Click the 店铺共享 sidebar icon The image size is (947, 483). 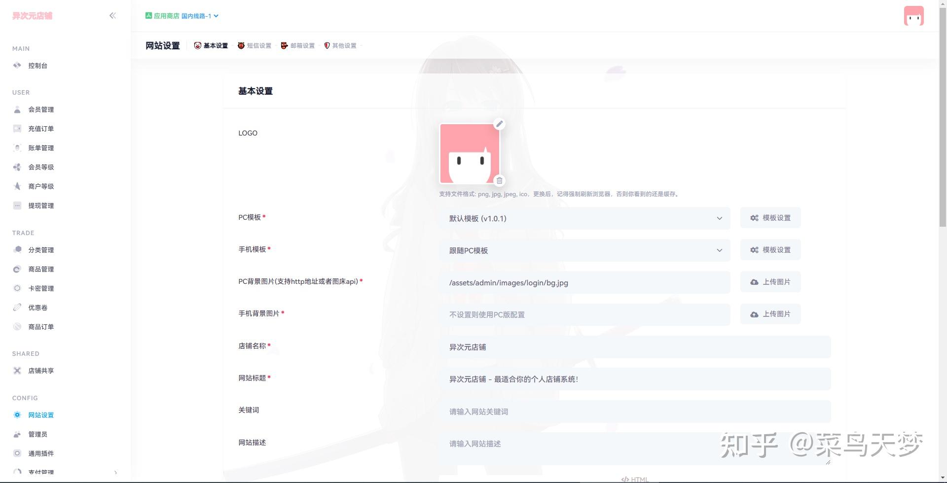click(x=17, y=371)
